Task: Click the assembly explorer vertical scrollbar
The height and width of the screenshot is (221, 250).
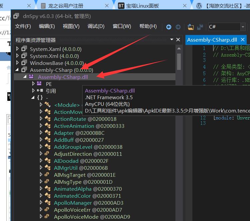Action: pos(179,62)
